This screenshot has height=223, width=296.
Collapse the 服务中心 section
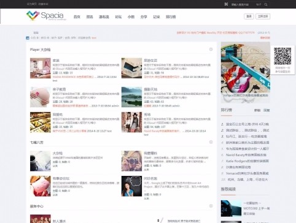[211, 206]
